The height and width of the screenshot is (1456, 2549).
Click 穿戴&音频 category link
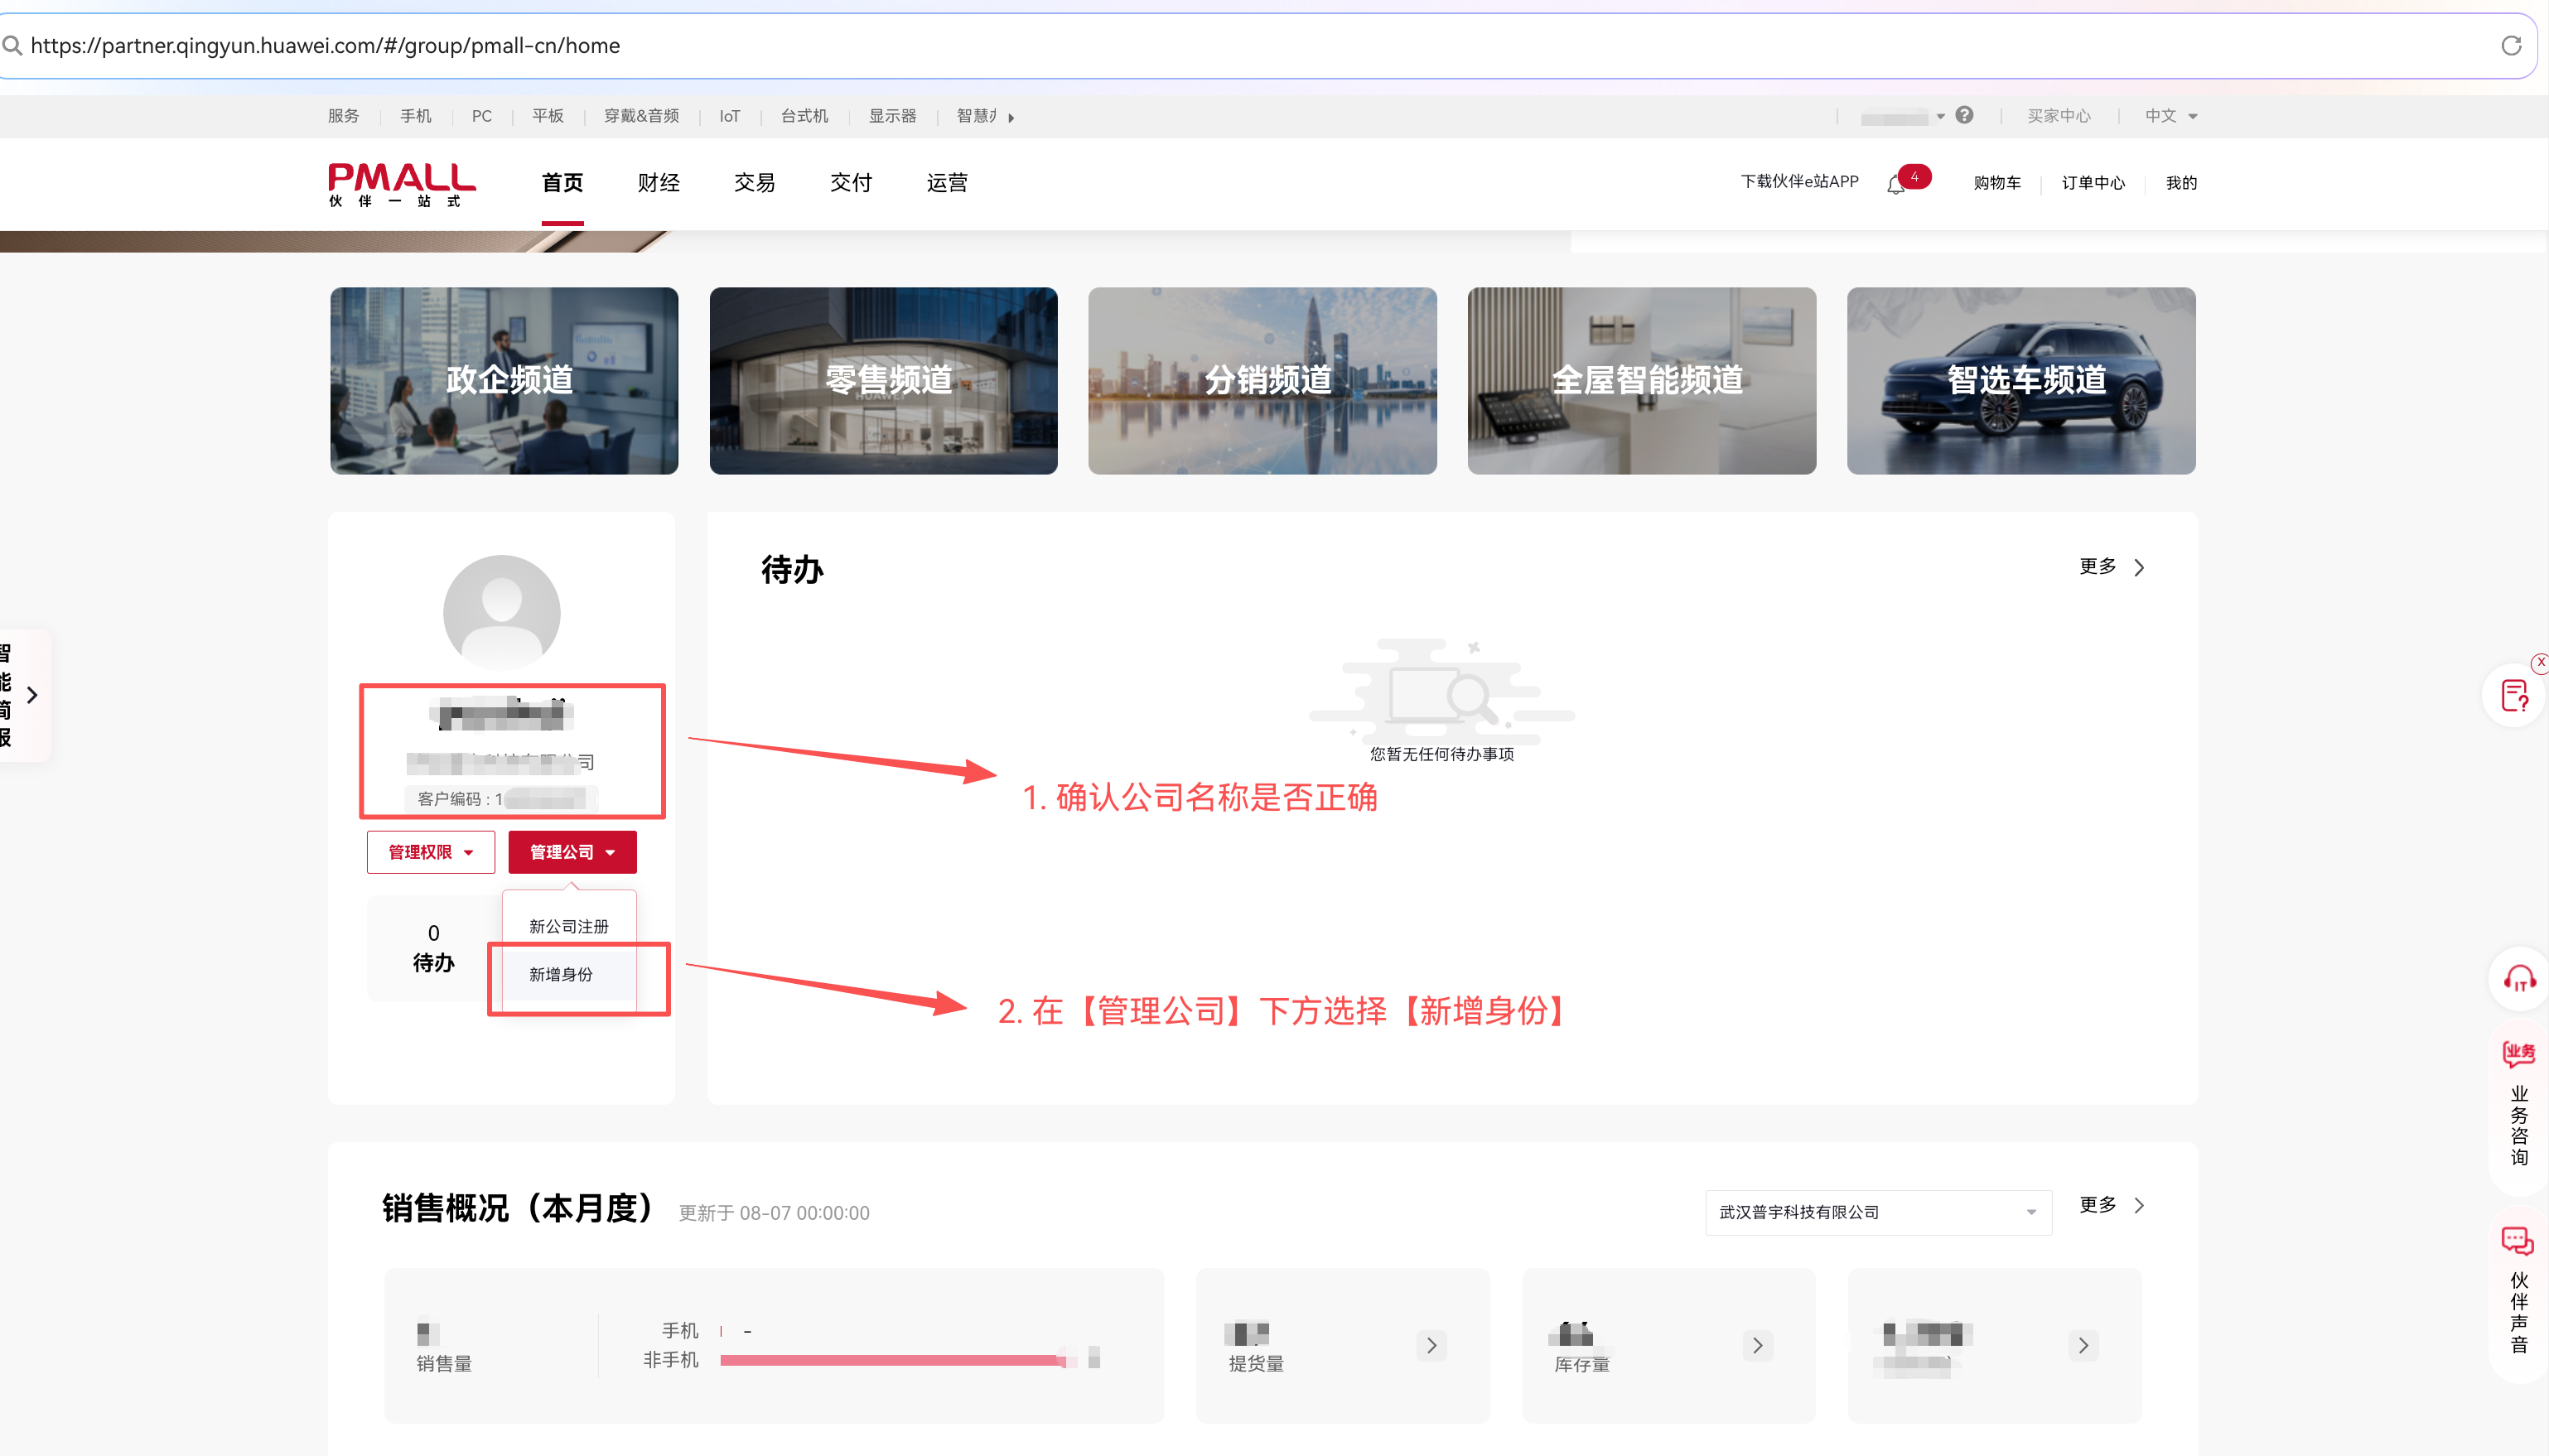[641, 116]
